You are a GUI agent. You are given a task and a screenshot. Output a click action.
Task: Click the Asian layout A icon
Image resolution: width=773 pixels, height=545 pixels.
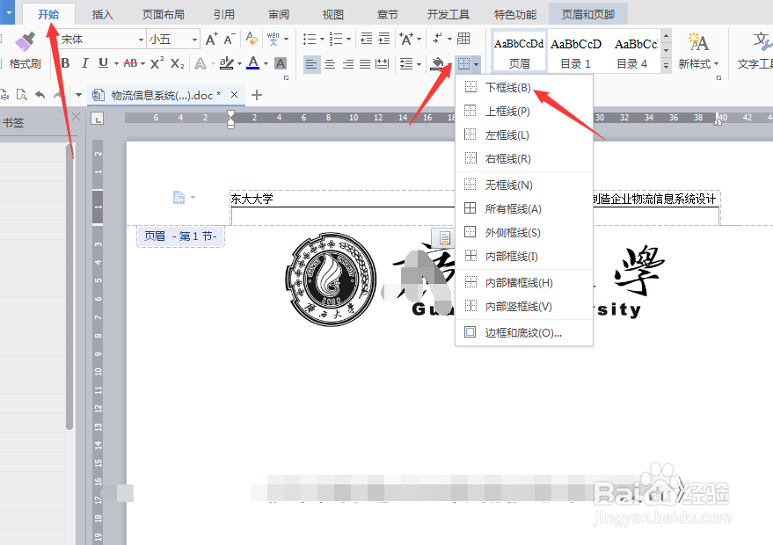point(406,39)
